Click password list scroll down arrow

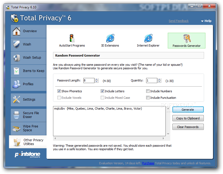(x=168, y=134)
